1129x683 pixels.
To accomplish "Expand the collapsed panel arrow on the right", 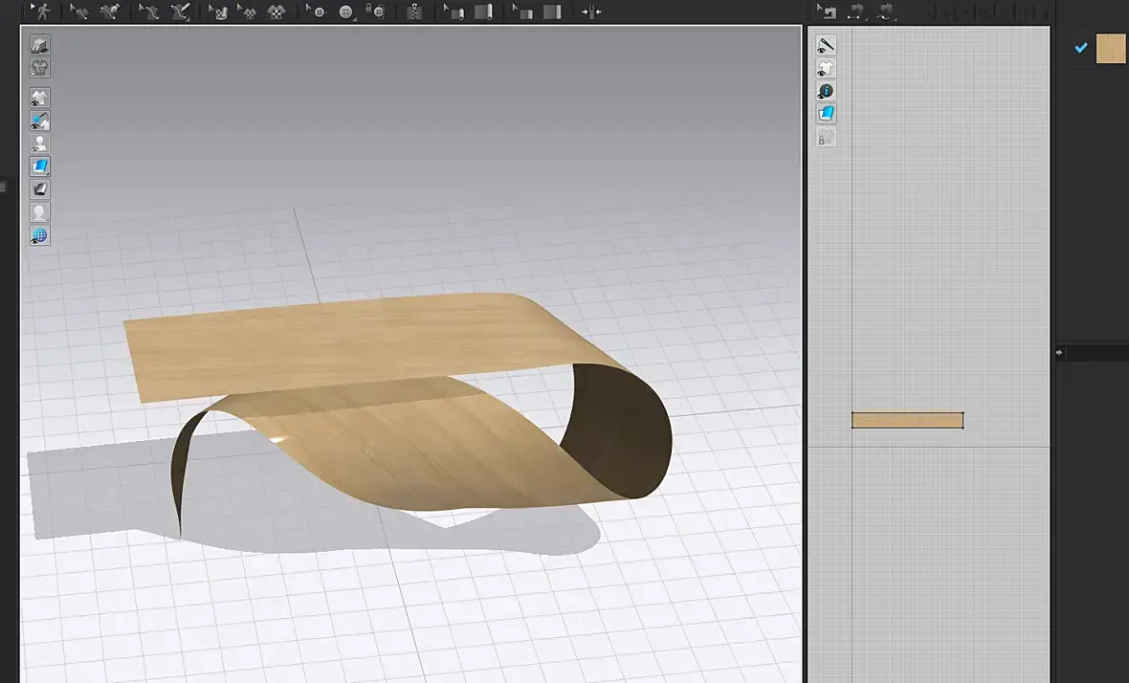I will [1059, 353].
